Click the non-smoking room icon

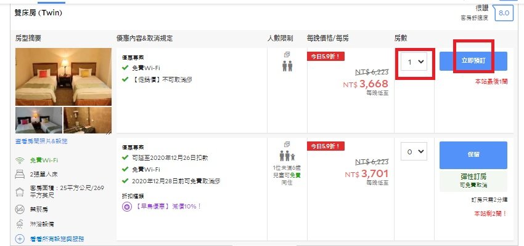20,209
